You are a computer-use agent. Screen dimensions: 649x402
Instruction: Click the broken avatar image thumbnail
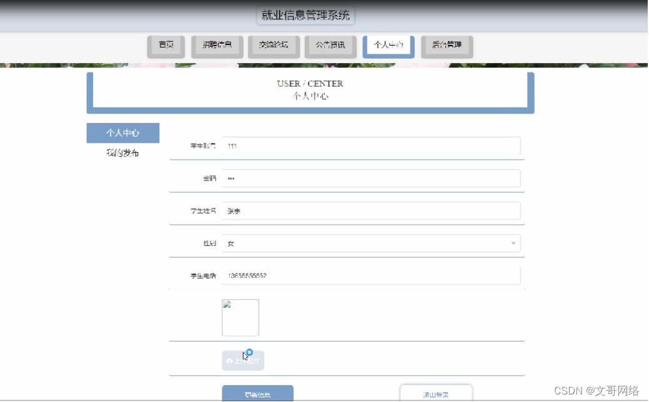pos(240,318)
